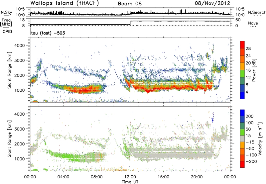This screenshot has height=184, width=266.
Task: Click the "18" tick on the frequency axis
Action: [22, 20]
